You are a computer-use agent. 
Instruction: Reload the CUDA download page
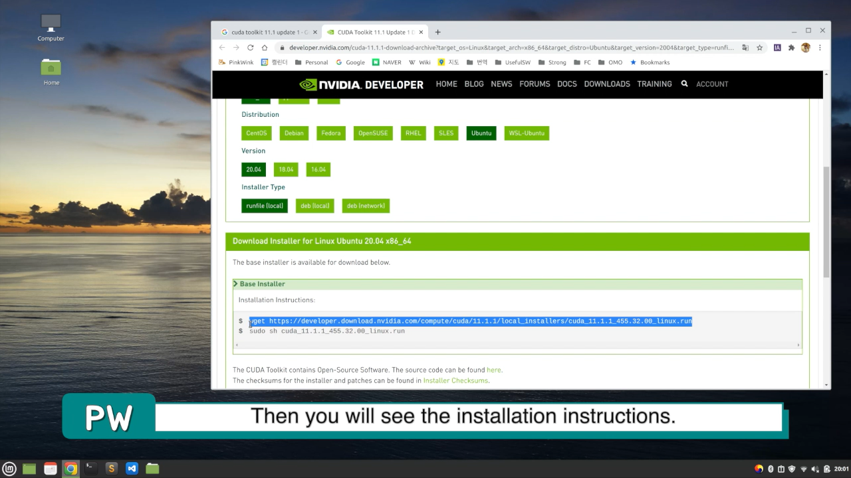coord(250,48)
